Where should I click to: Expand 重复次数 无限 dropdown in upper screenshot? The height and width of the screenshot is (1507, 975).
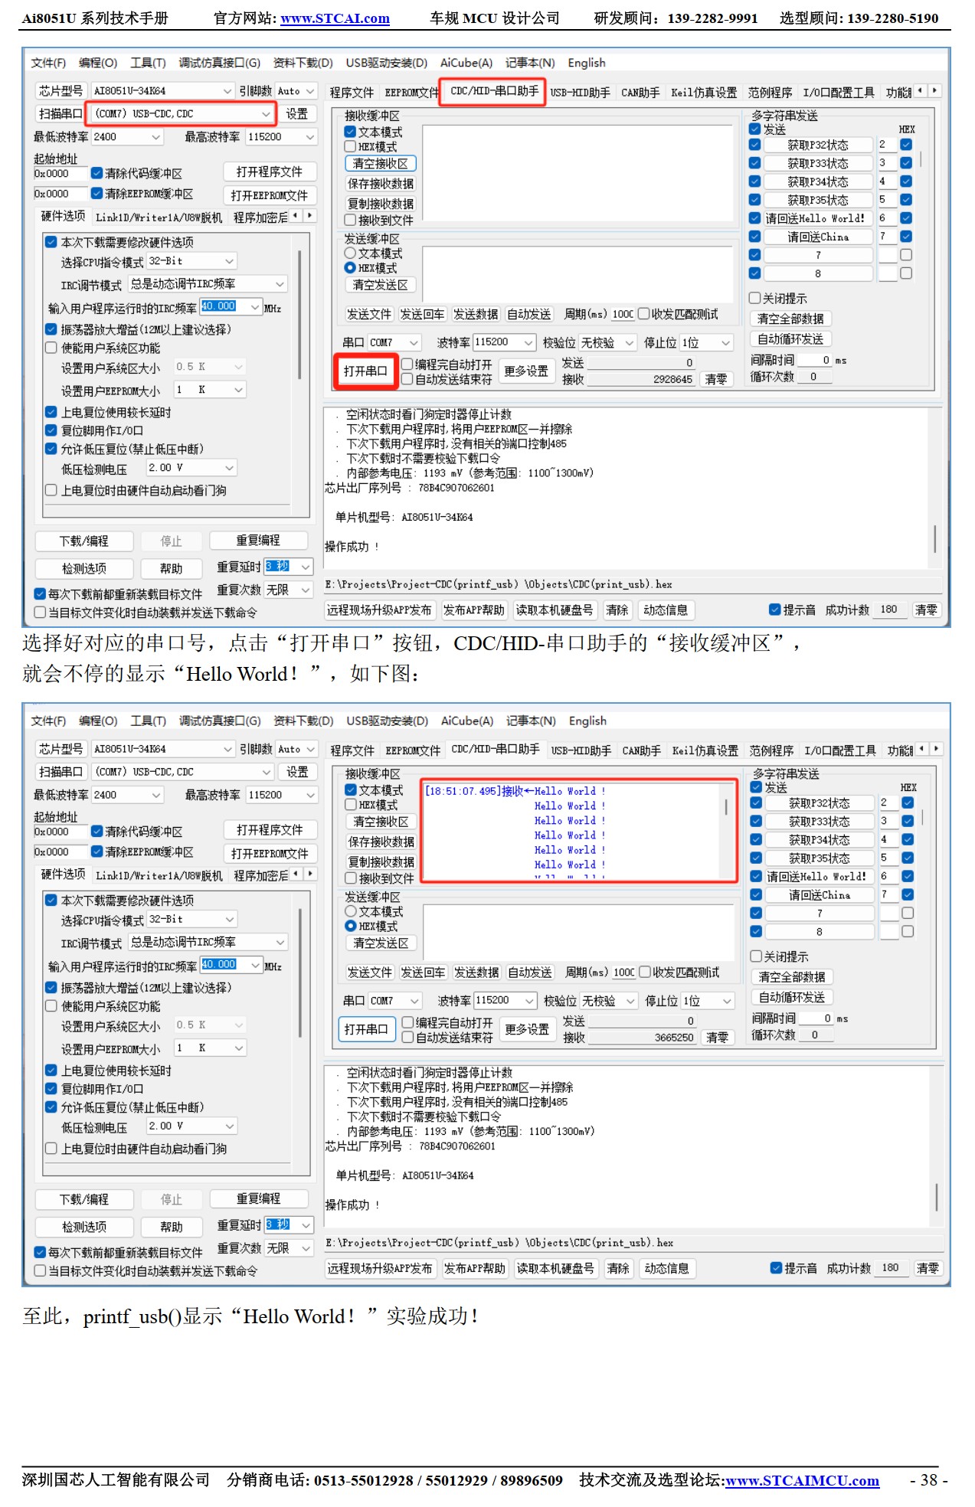[x=289, y=590]
